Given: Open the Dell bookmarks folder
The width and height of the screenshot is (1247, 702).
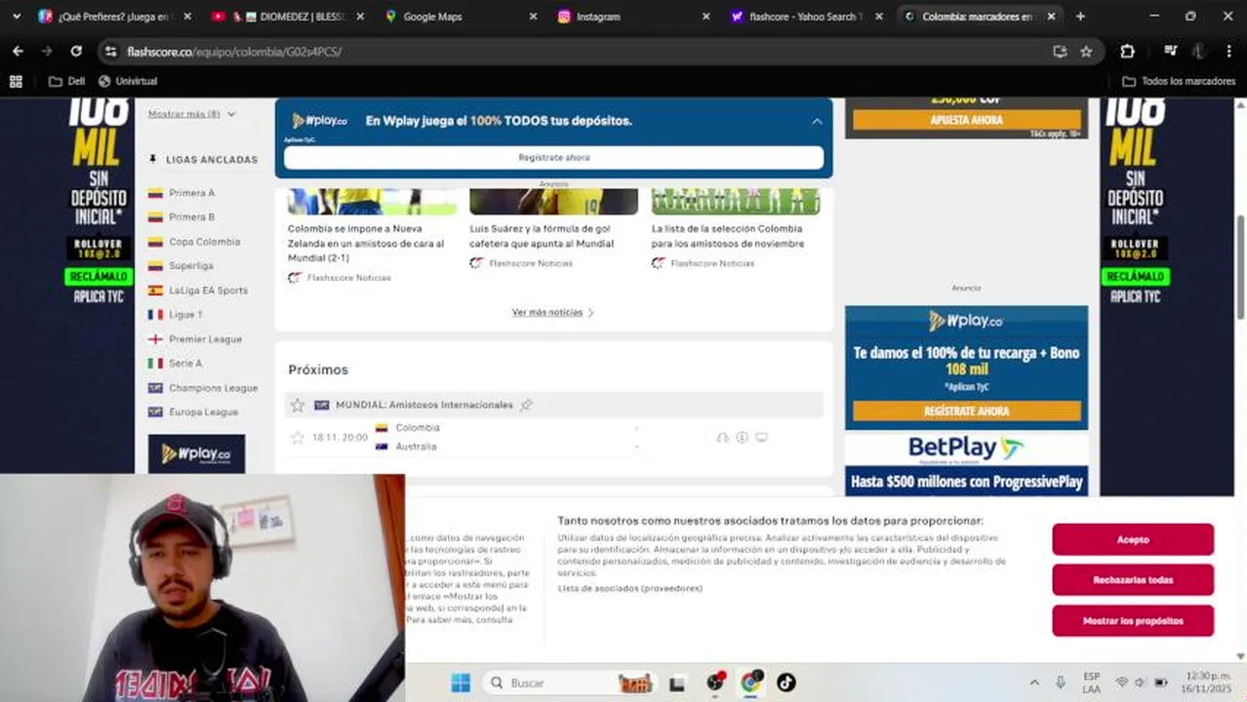Looking at the screenshot, I should pyautogui.click(x=66, y=81).
